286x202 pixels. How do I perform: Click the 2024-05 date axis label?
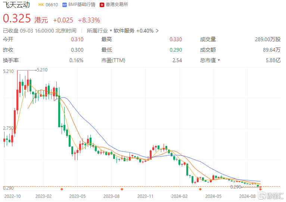(x=214, y=196)
